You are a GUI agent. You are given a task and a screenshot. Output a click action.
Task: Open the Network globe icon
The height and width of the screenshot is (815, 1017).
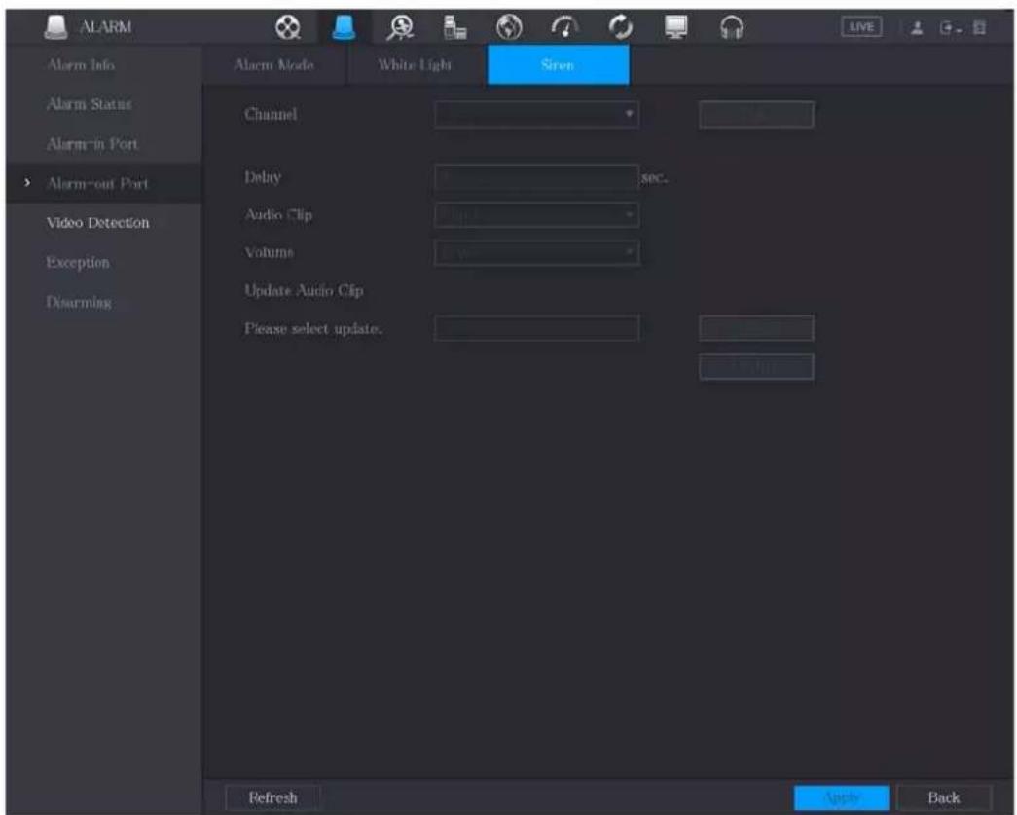(x=509, y=27)
